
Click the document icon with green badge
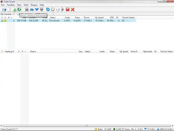click(14, 10)
